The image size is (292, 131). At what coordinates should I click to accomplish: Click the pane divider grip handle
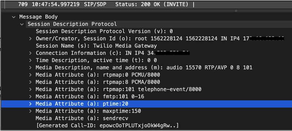point(236,11)
